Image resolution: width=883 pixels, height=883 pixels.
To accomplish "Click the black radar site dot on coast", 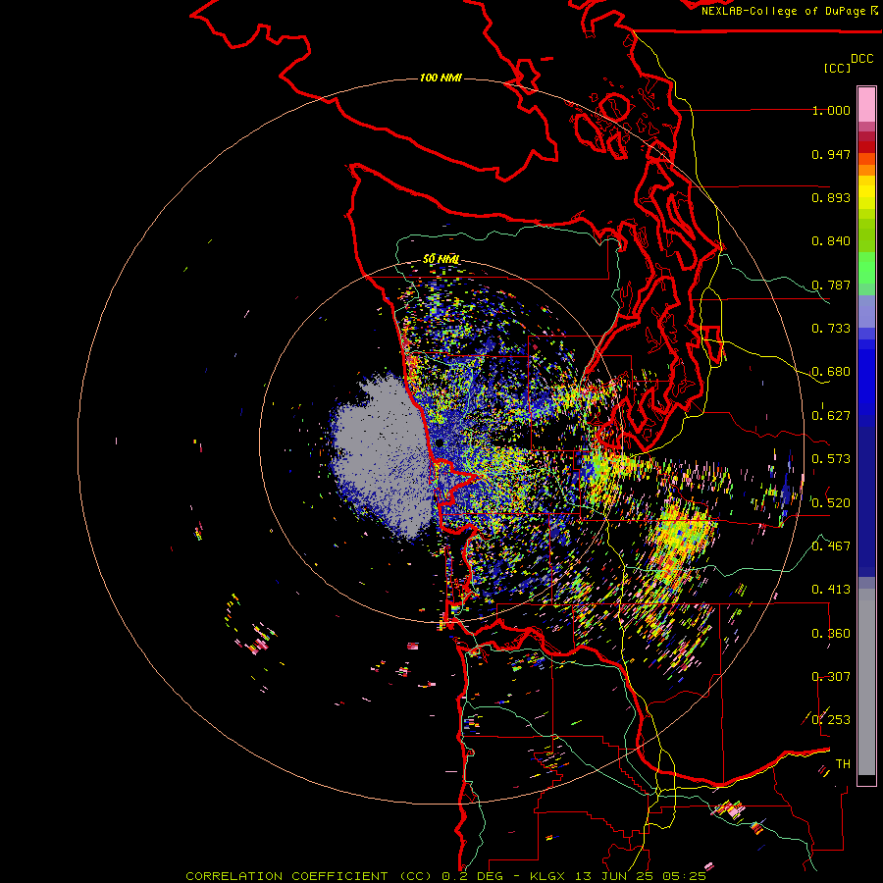I will (439, 443).
